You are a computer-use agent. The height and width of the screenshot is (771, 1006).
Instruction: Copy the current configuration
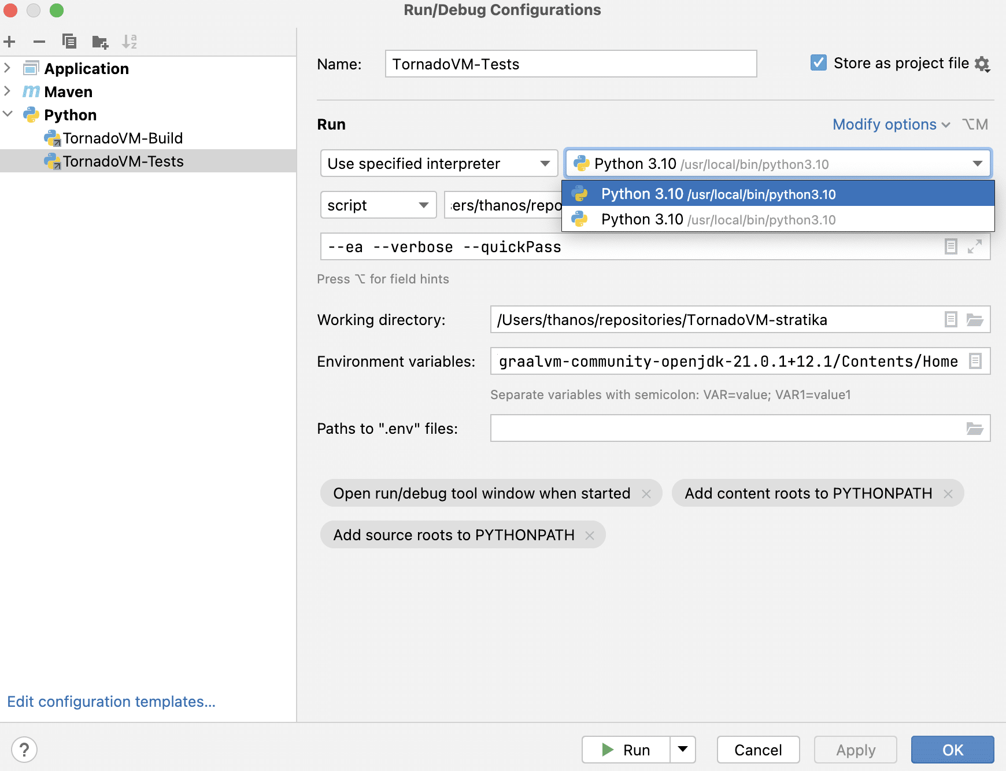point(69,41)
